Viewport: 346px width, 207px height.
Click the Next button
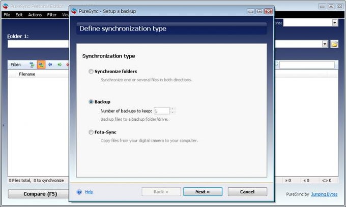coord(203,192)
